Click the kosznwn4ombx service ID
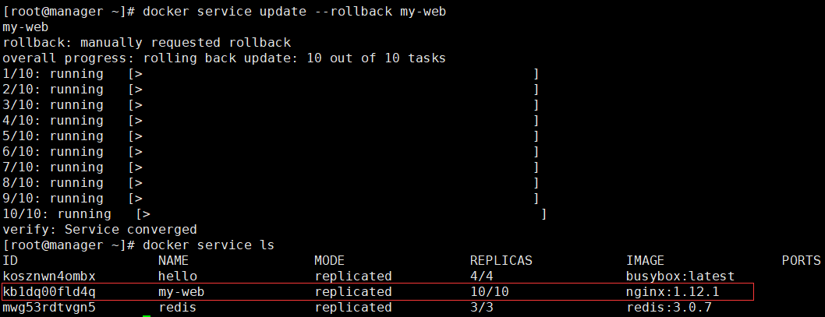Viewport: 825px width, 317px height. pos(49,276)
